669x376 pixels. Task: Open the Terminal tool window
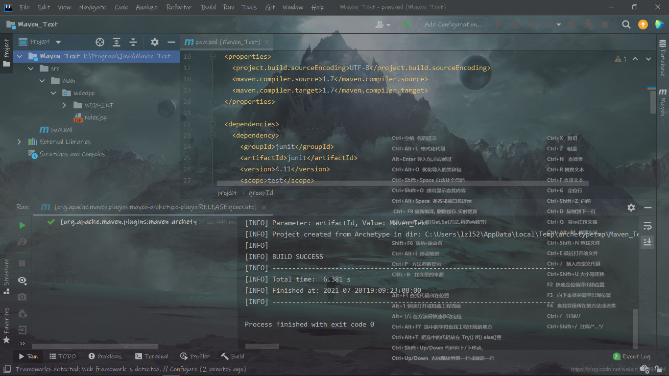[x=151, y=356]
